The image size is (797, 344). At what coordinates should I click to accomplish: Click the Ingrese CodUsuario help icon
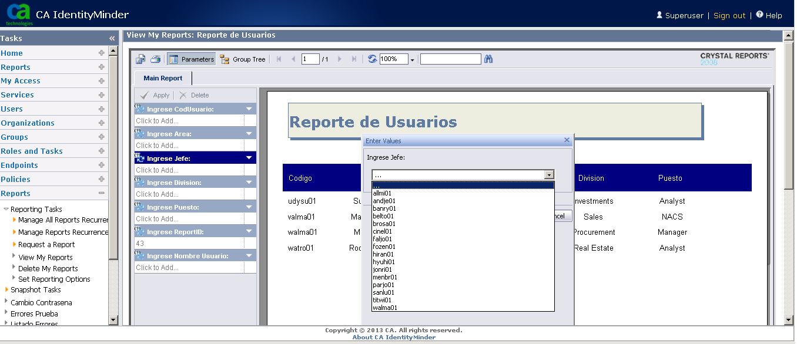[x=140, y=109]
